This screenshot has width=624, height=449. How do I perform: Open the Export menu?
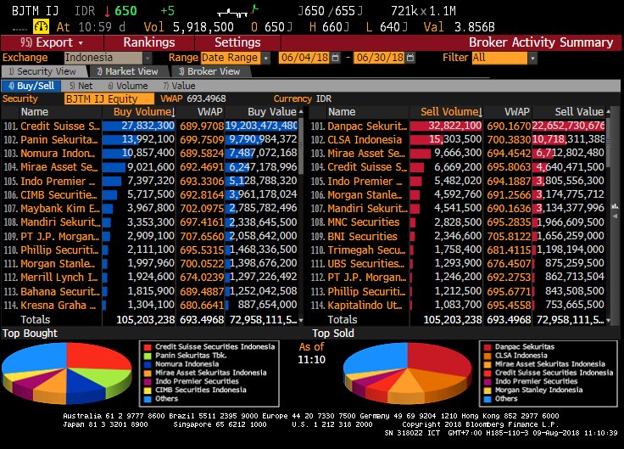51,42
